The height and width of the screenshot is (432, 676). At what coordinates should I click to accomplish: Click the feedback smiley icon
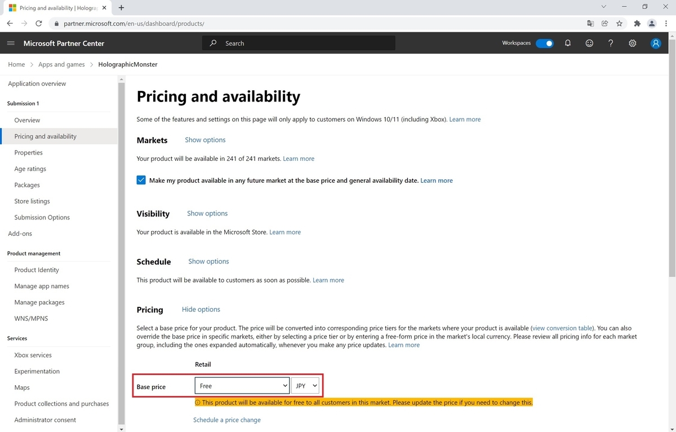(589, 43)
